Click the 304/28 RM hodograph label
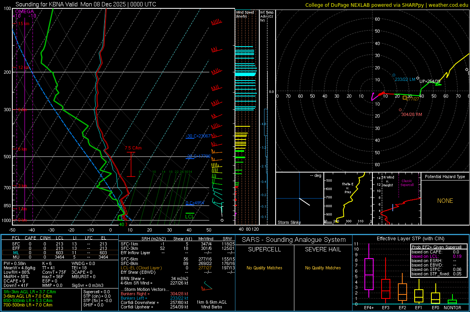Screen dimensions: 470x312 click(x=411, y=114)
